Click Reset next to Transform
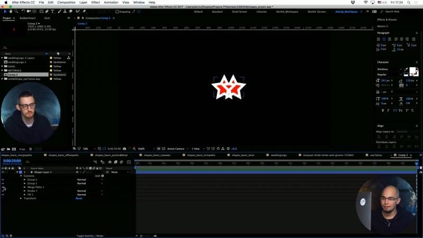The height and width of the screenshot is (238, 423). pyautogui.click(x=79, y=198)
